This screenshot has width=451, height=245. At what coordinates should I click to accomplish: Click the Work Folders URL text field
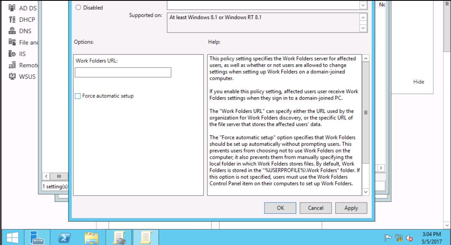point(123,72)
